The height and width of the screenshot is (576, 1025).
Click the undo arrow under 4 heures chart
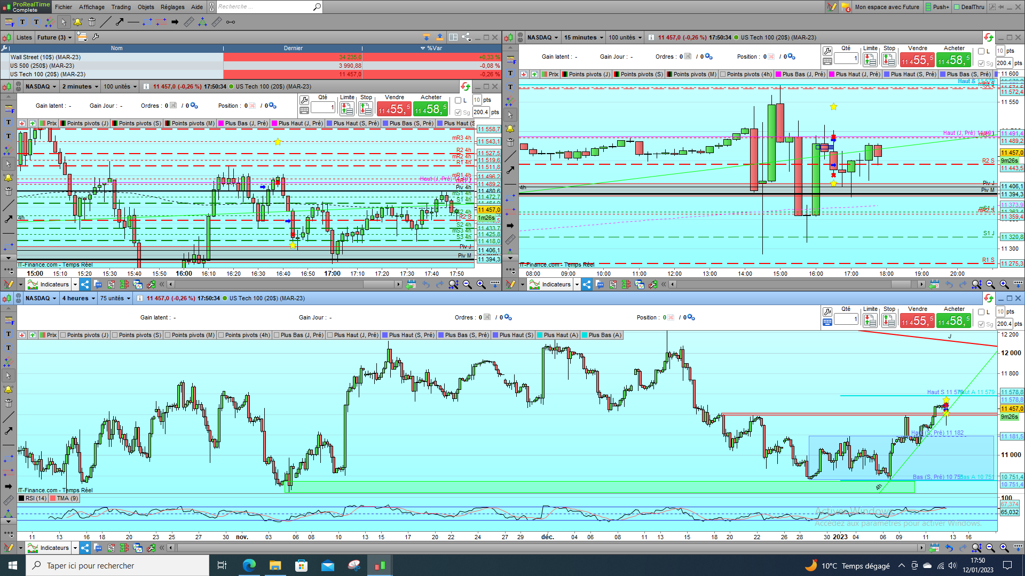(949, 548)
